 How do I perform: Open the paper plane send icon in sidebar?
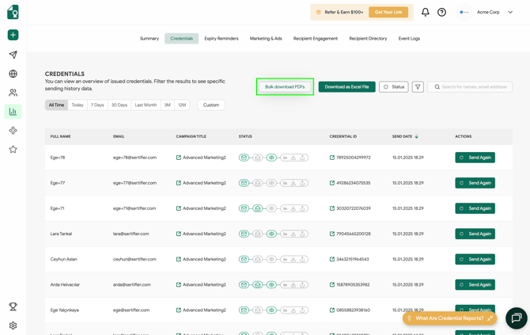(x=13, y=55)
